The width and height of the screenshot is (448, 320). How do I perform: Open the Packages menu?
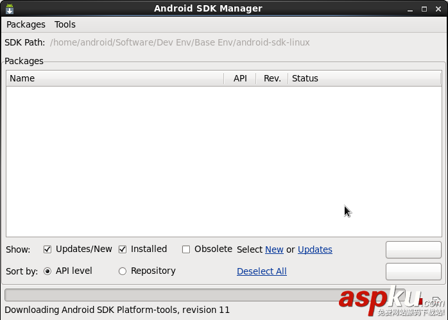coord(26,24)
